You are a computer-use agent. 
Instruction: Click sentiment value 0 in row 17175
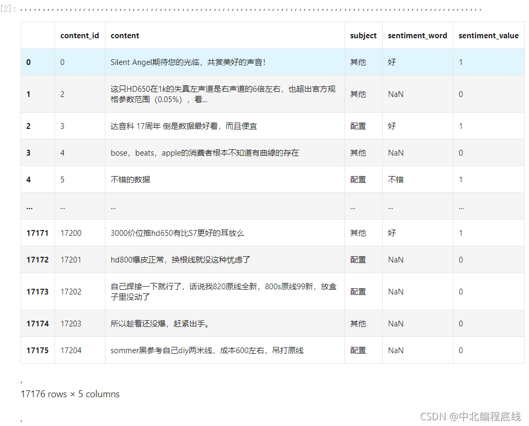pos(460,351)
